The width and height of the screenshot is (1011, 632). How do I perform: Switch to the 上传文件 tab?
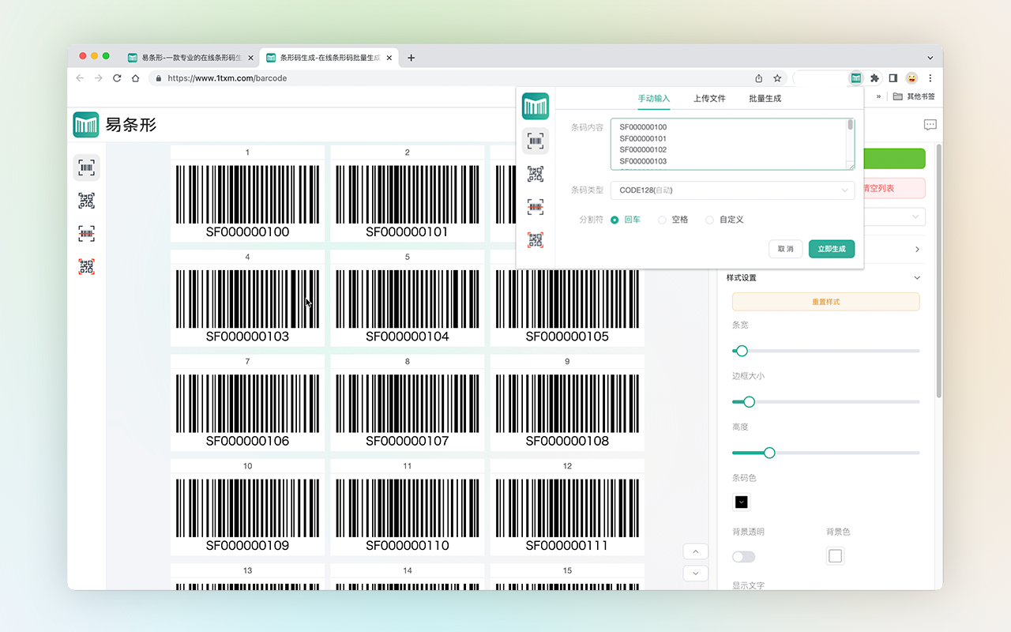tap(709, 99)
